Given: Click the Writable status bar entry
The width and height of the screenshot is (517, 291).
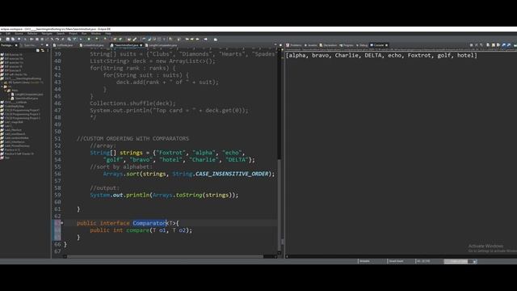Looking at the screenshot, I should (364, 261).
